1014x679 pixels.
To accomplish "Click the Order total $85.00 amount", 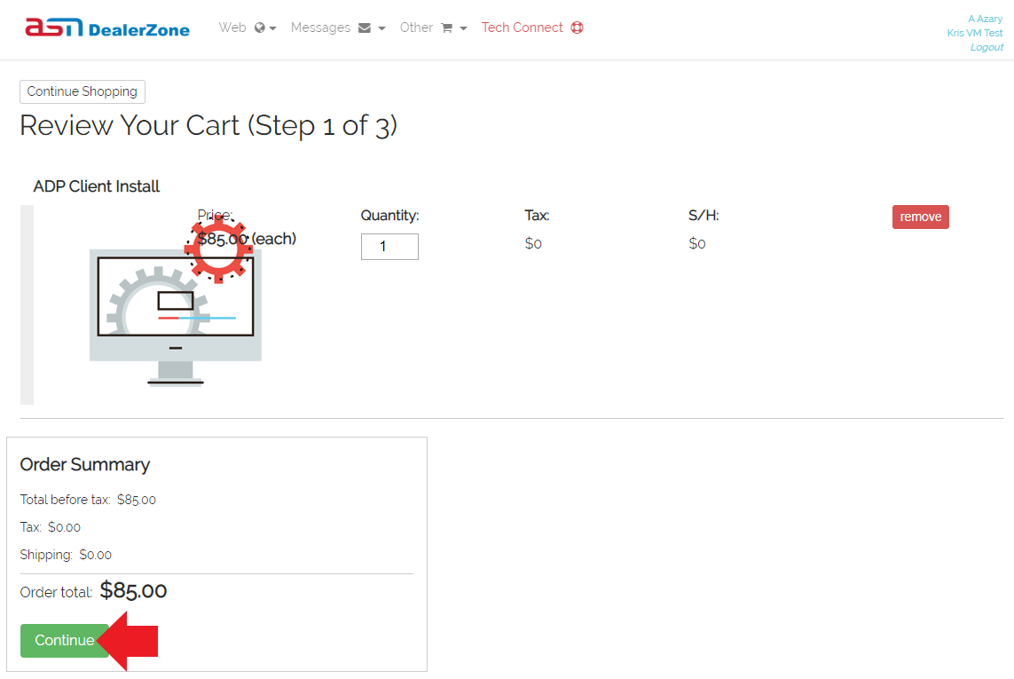I will click(133, 591).
